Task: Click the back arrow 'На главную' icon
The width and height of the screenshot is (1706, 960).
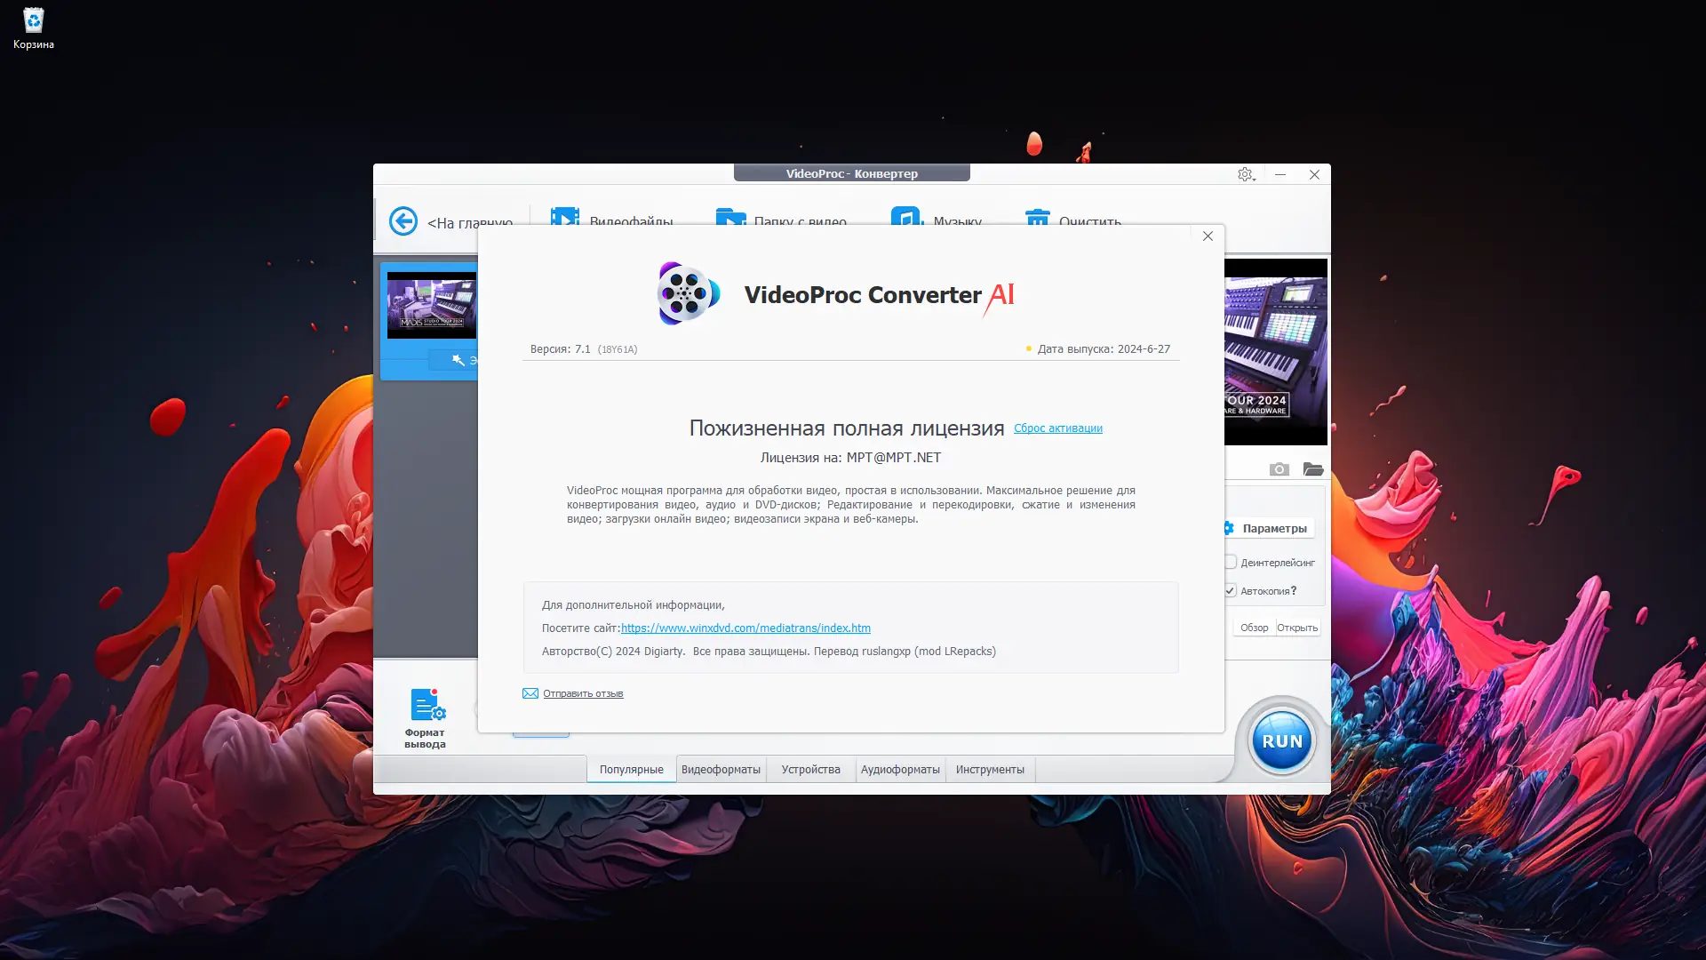Action: (x=403, y=220)
